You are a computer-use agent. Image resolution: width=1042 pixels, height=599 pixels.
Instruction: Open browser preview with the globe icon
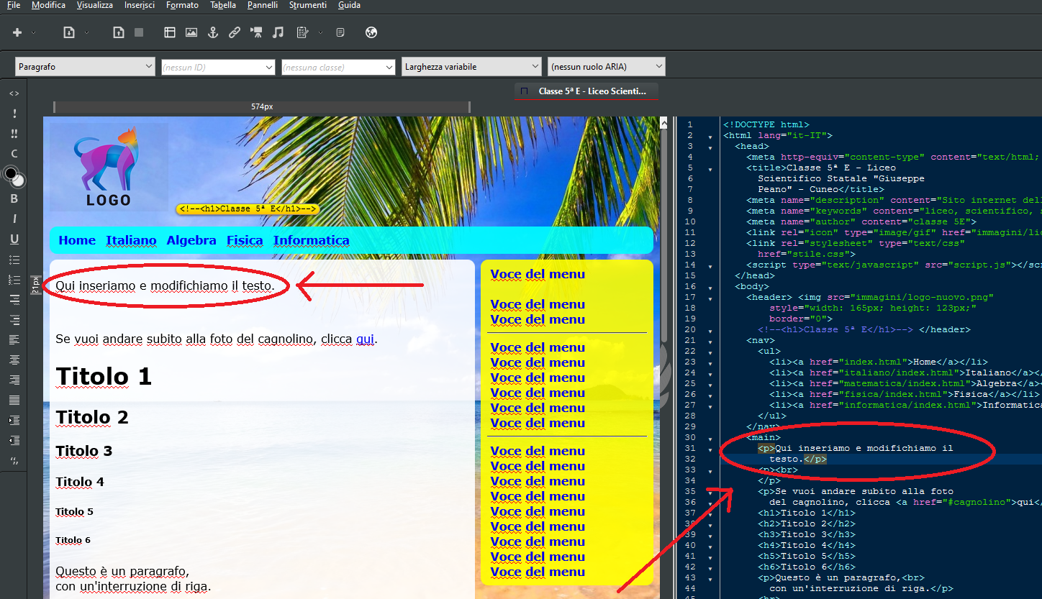tap(371, 32)
